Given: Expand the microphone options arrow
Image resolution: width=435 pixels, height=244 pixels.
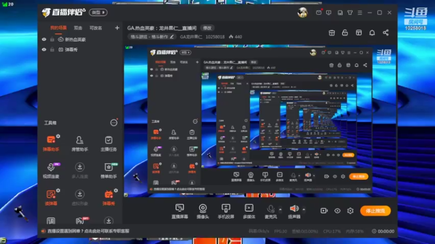Looking at the screenshot, I should point(280,209).
